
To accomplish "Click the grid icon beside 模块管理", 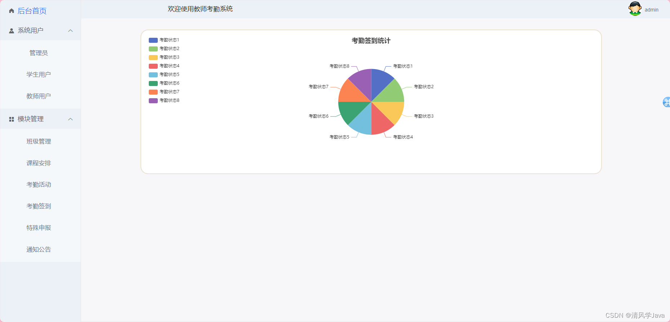I will (x=12, y=119).
